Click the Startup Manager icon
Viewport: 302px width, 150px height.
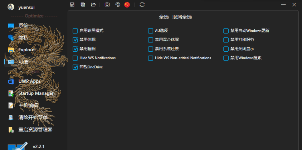point(11,93)
